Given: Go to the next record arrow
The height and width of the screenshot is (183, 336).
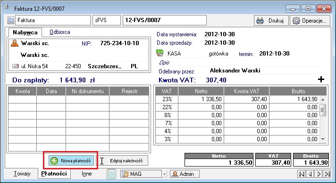Looking at the screenshot, I should pyautogui.click(x=319, y=174).
